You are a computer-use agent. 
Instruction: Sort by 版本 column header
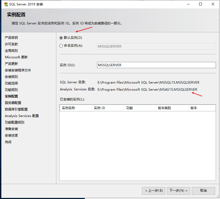[x=202, y=108]
